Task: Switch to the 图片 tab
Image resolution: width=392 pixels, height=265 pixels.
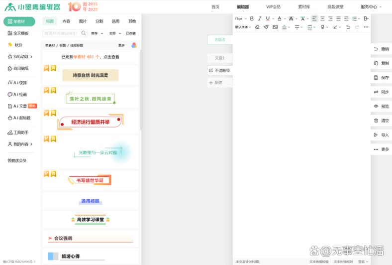Action: pos(83,21)
